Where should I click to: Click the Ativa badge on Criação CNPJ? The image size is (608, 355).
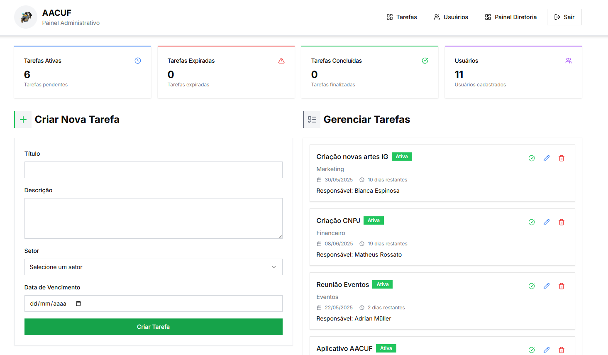374,220
